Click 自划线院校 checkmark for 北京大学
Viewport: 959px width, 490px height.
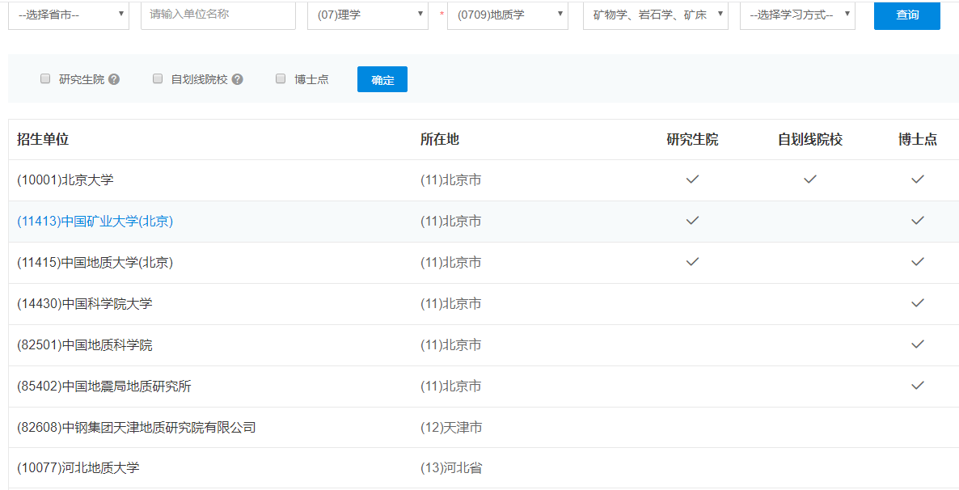point(810,180)
